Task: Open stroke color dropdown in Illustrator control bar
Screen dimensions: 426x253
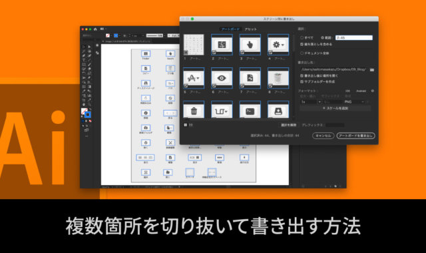Action: (x=120, y=35)
